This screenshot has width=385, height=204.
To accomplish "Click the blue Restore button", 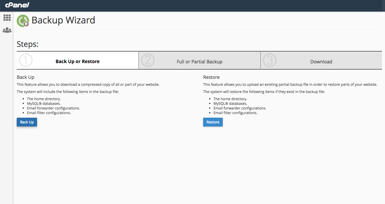I will pos(213,122).
